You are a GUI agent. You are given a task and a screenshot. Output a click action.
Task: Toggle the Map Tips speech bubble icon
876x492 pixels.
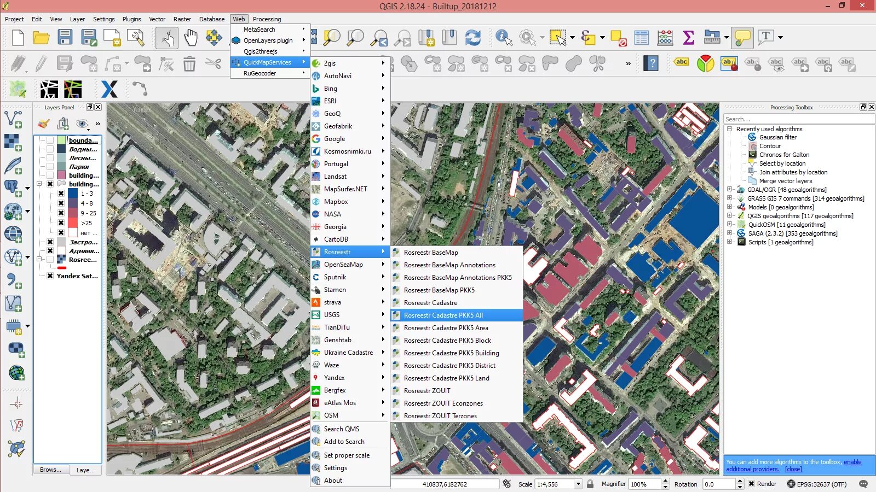click(x=742, y=38)
